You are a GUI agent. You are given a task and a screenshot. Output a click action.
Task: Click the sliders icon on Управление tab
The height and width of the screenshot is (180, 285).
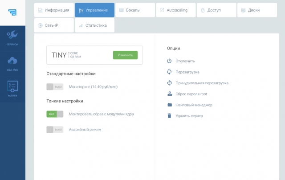pyautogui.click(x=81, y=10)
